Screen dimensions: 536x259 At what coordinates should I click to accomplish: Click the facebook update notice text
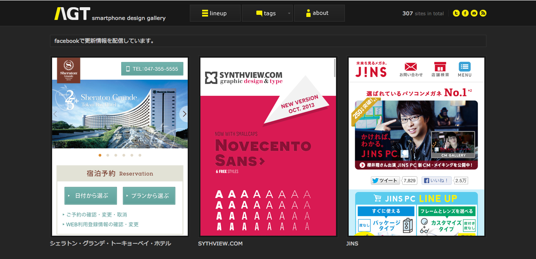click(x=104, y=41)
